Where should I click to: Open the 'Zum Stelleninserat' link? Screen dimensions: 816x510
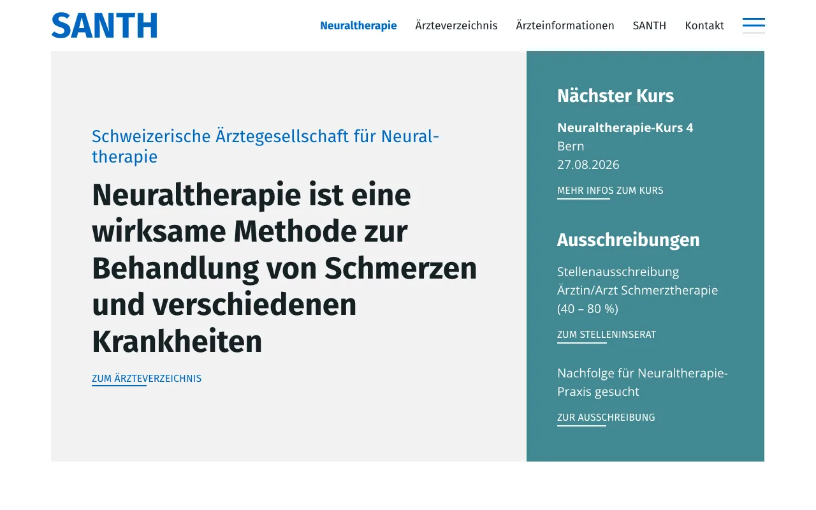coord(606,335)
